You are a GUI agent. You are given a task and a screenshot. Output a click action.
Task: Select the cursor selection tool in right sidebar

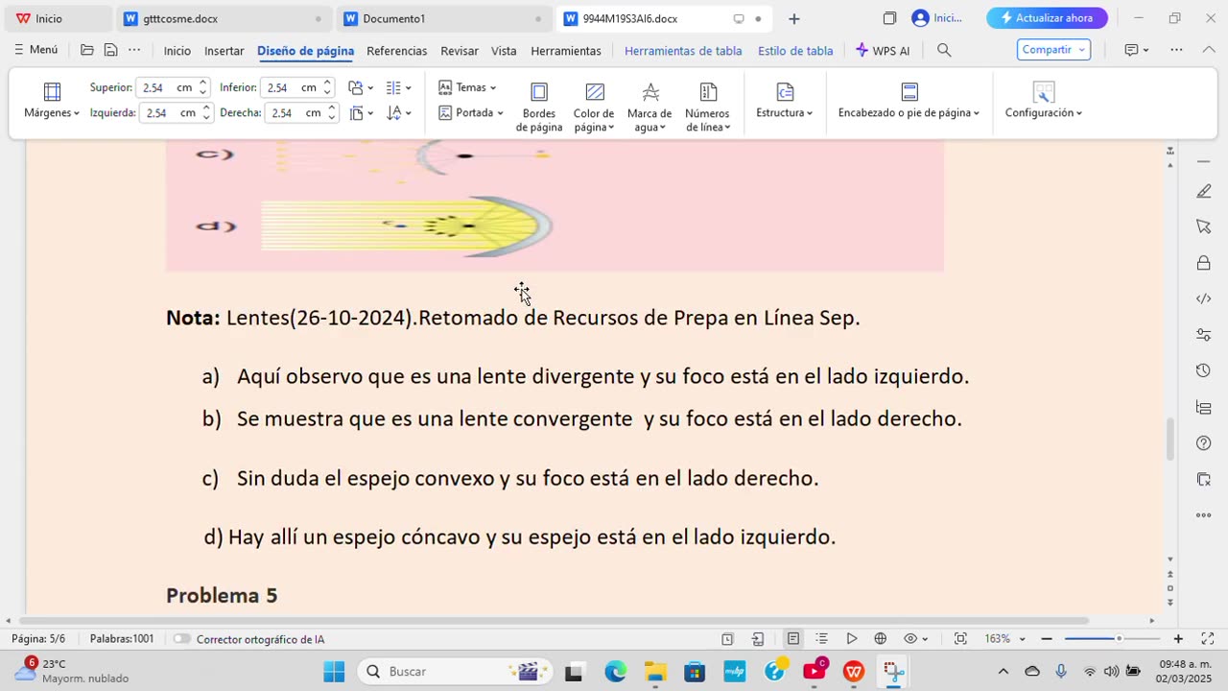tap(1204, 226)
